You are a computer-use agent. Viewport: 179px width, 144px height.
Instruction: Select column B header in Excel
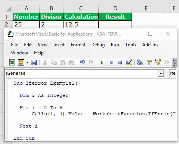(51, 8)
